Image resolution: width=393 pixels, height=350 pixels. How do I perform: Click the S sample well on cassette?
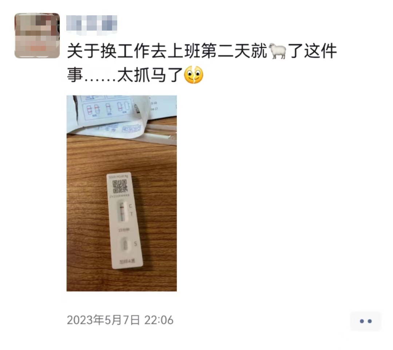point(125,245)
